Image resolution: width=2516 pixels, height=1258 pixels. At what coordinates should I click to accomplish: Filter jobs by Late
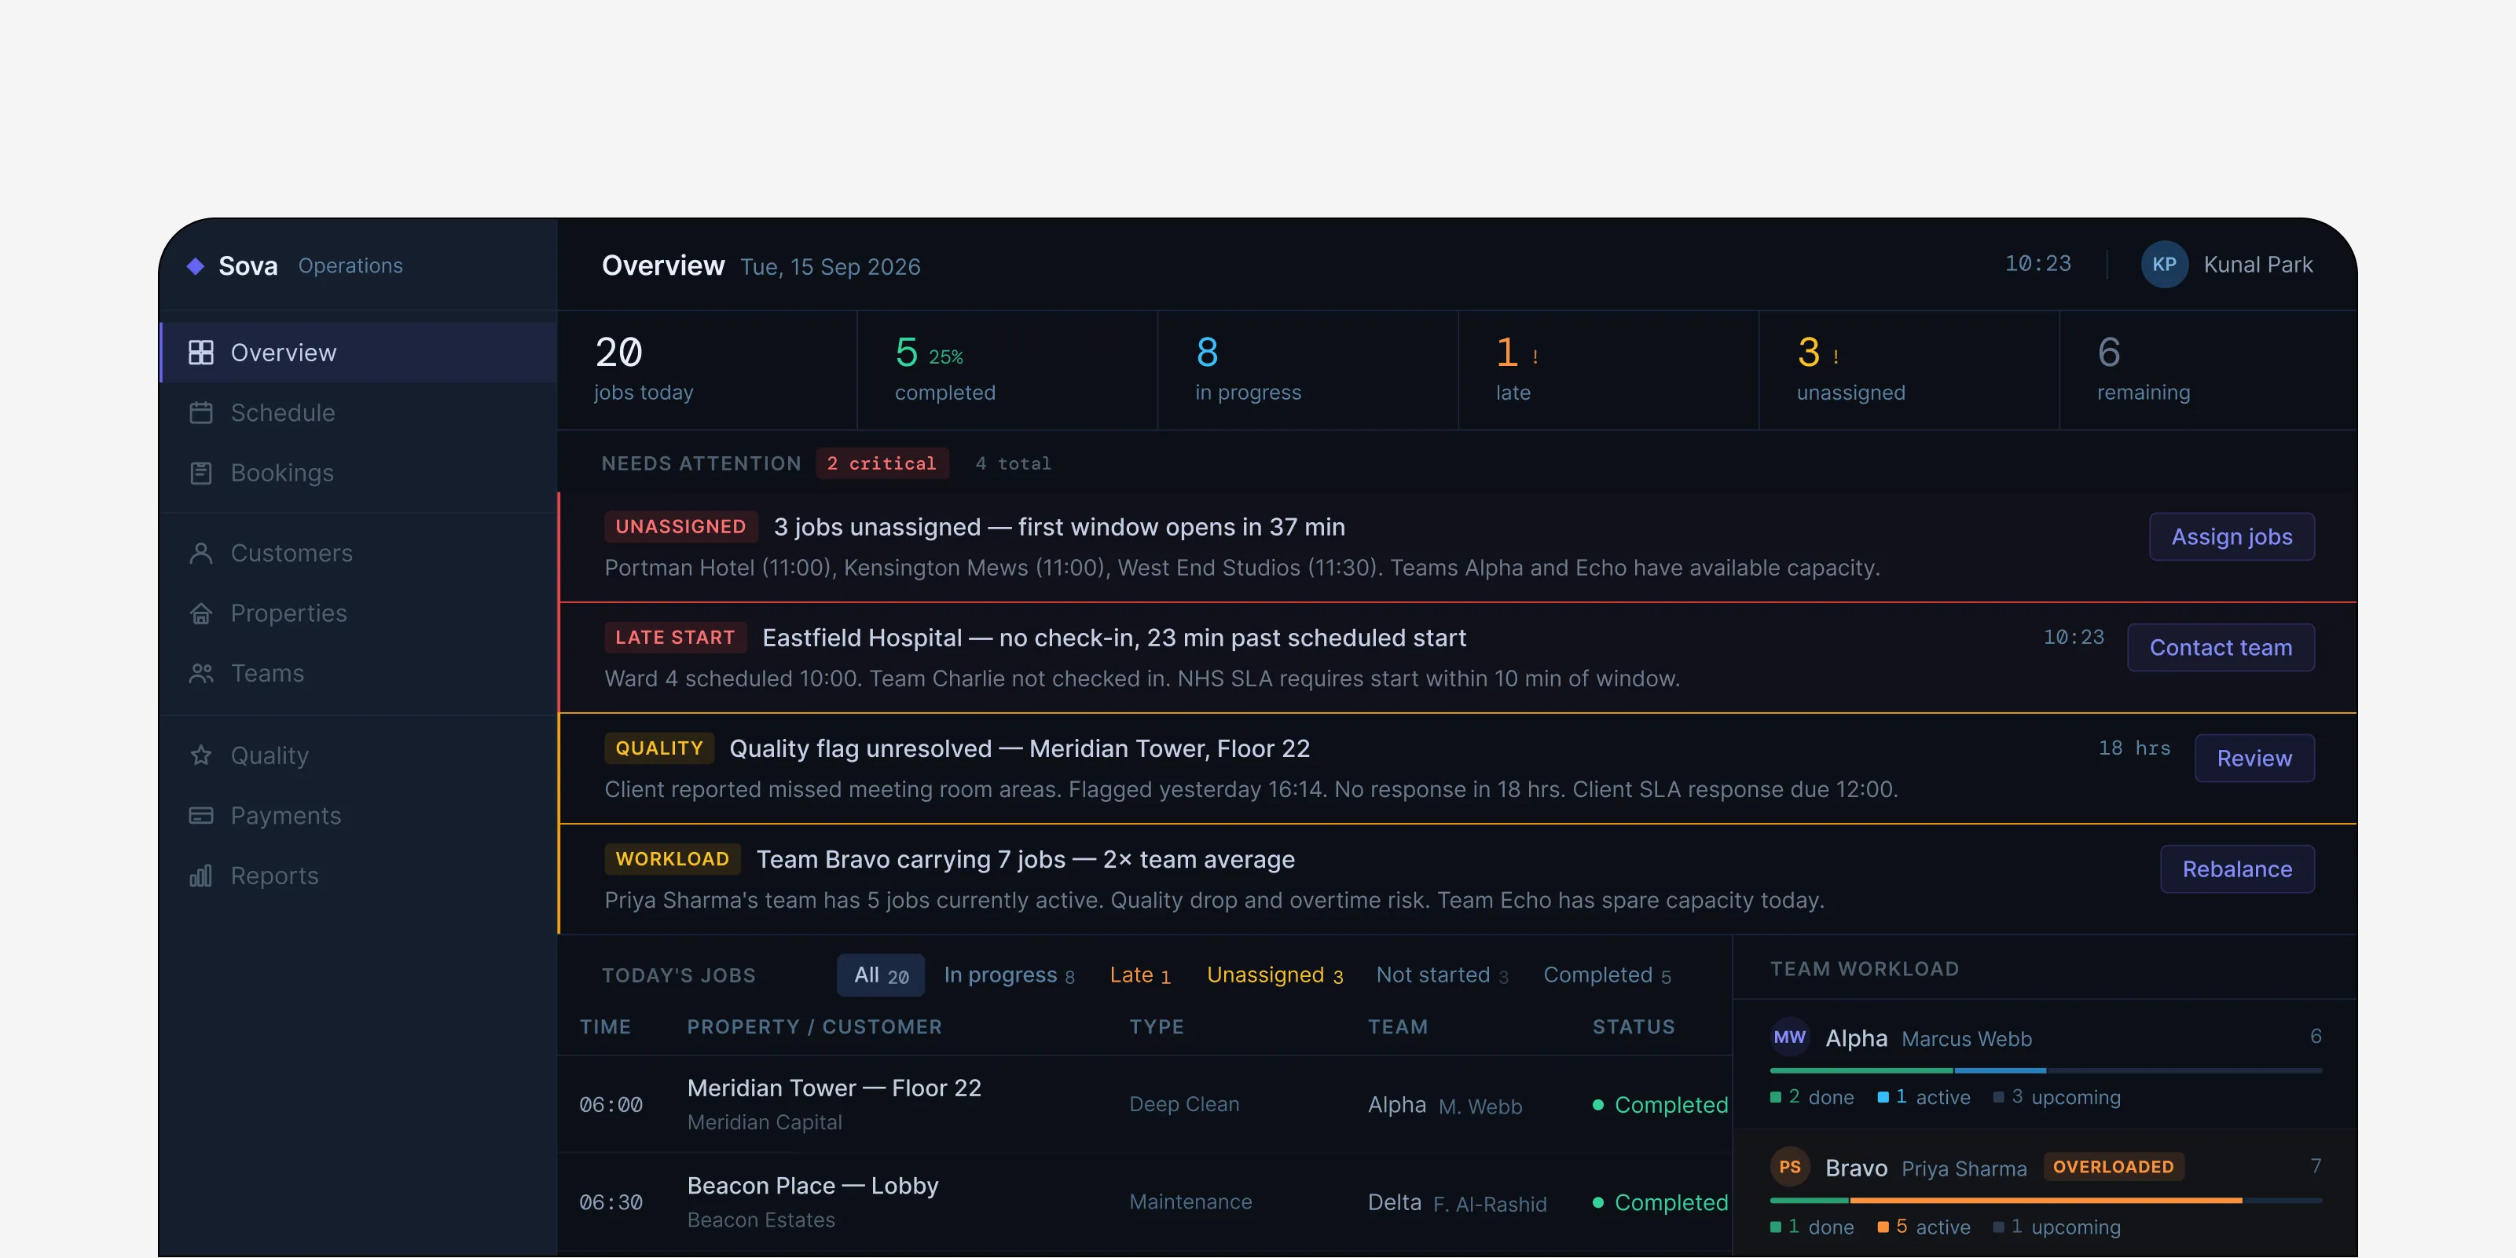pos(1140,975)
